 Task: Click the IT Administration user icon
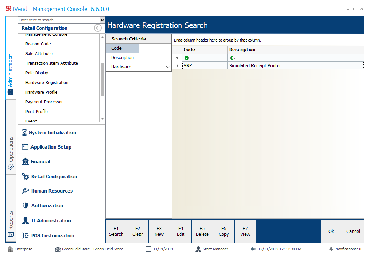[25, 220]
